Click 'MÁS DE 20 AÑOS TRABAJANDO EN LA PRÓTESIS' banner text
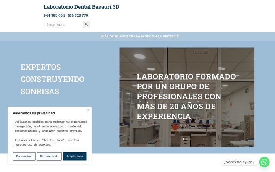 (140, 36)
